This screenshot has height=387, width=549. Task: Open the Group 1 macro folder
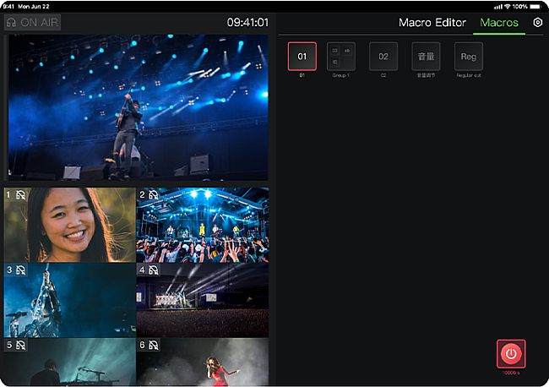[x=341, y=57]
